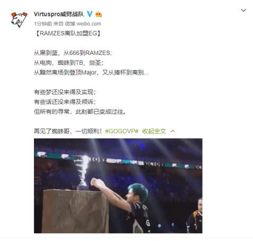This screenshot has height=241, width=253.
Task: Open the Virtuspro wolf logo avatar
Action: tap(19, 20)
